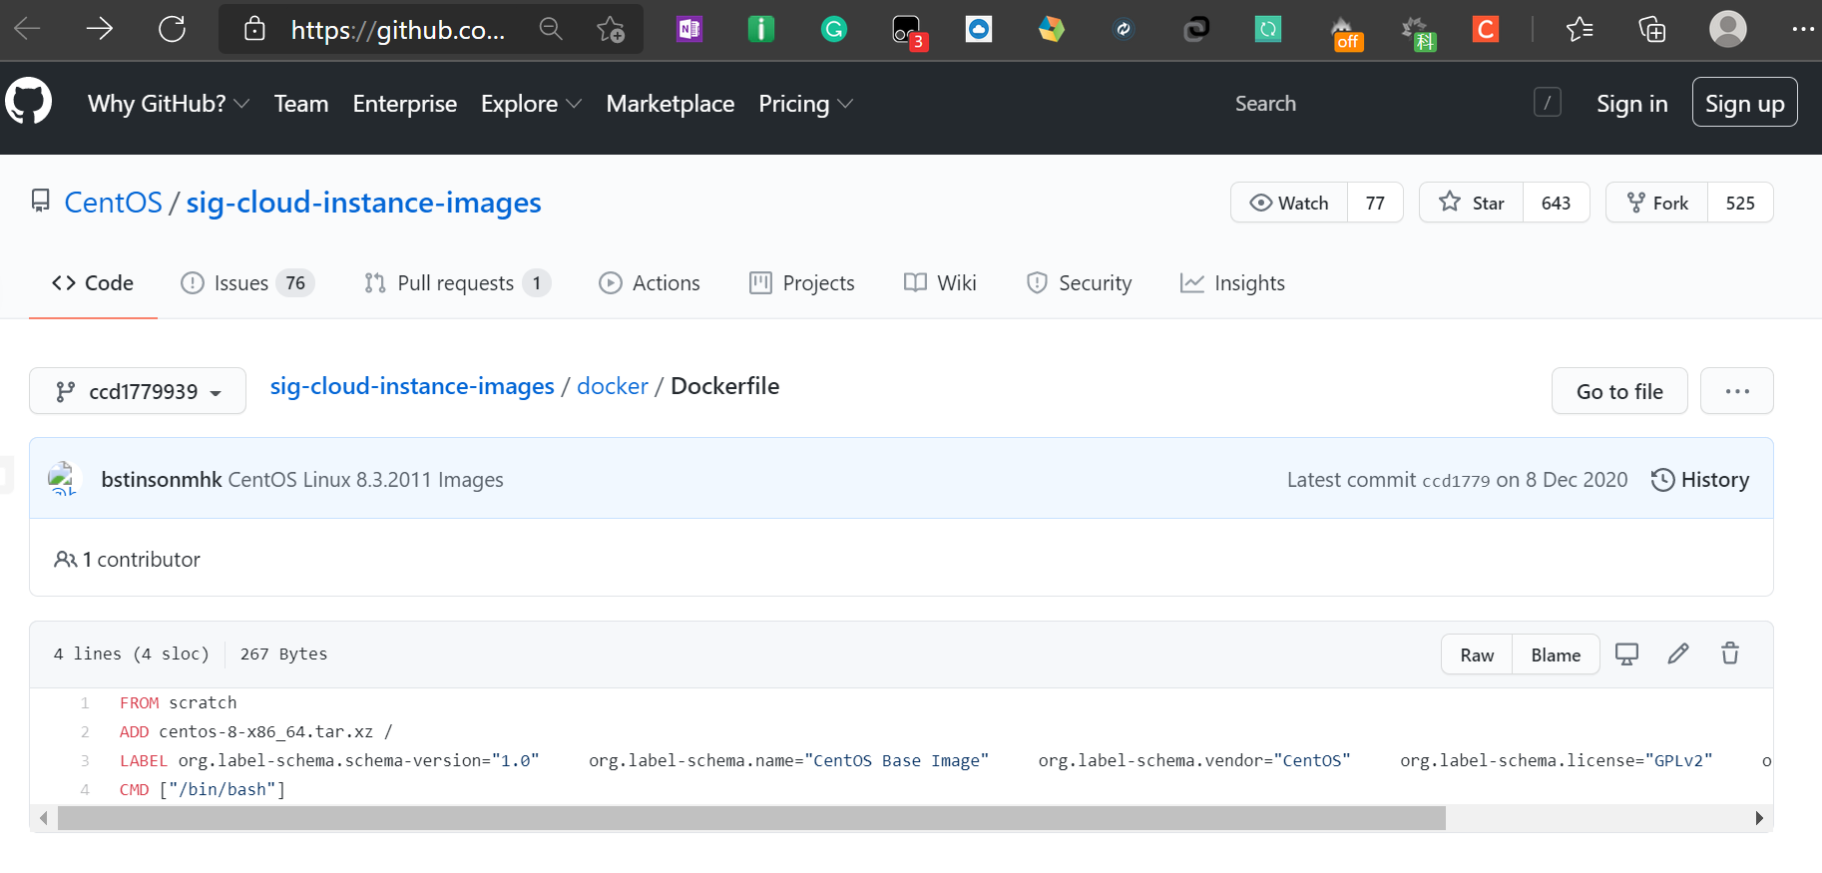The height and width of the screenshot is (873, 1822).
Task: Open bstinsonmhk's avatar
Action: tap(63, 479)
